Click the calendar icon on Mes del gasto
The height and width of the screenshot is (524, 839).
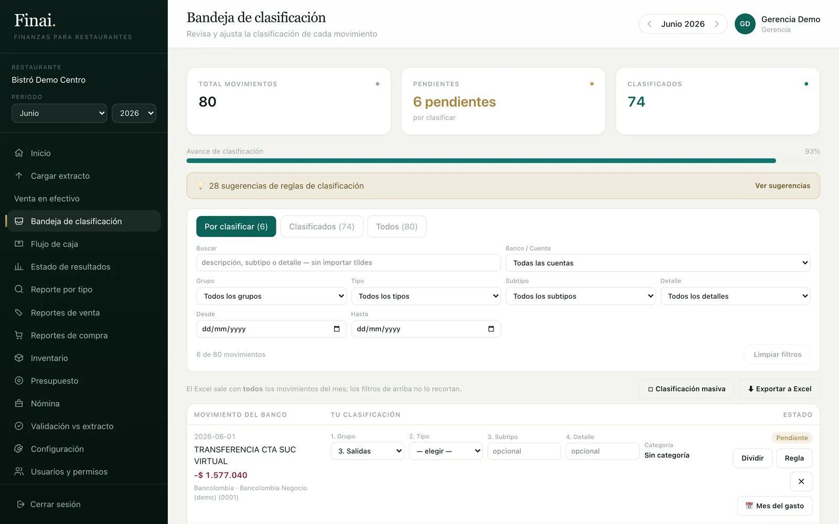point(749,506)
